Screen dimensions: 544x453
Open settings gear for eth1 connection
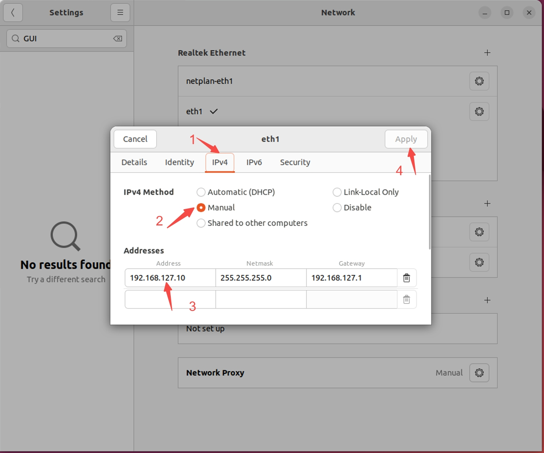(479, 111)
